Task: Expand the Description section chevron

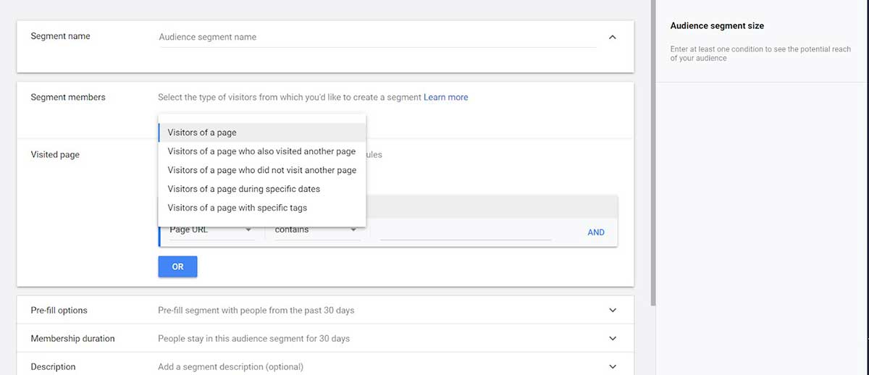Action: tap(613, 366)
